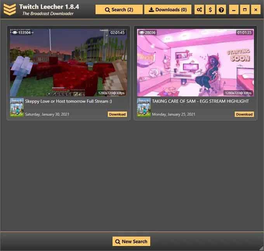This screenshot has width=264, height=251.
Task: Click the Skeppy Minecraft stream thumbnail
Action: point(68,63)
